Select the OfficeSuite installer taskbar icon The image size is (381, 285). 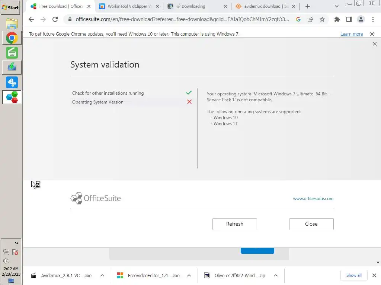[x=12, y=97]
